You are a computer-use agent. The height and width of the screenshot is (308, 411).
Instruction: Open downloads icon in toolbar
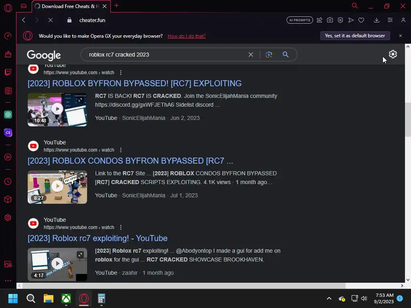pos(376,20)
